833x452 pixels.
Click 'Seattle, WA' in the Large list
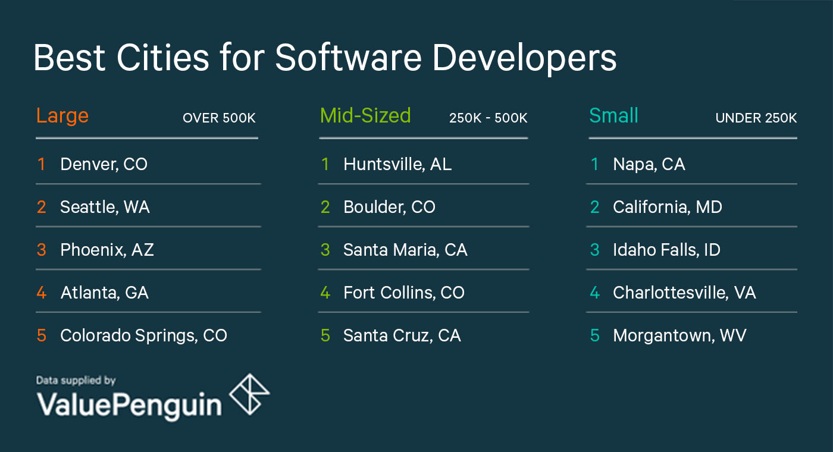coord(105,207)
